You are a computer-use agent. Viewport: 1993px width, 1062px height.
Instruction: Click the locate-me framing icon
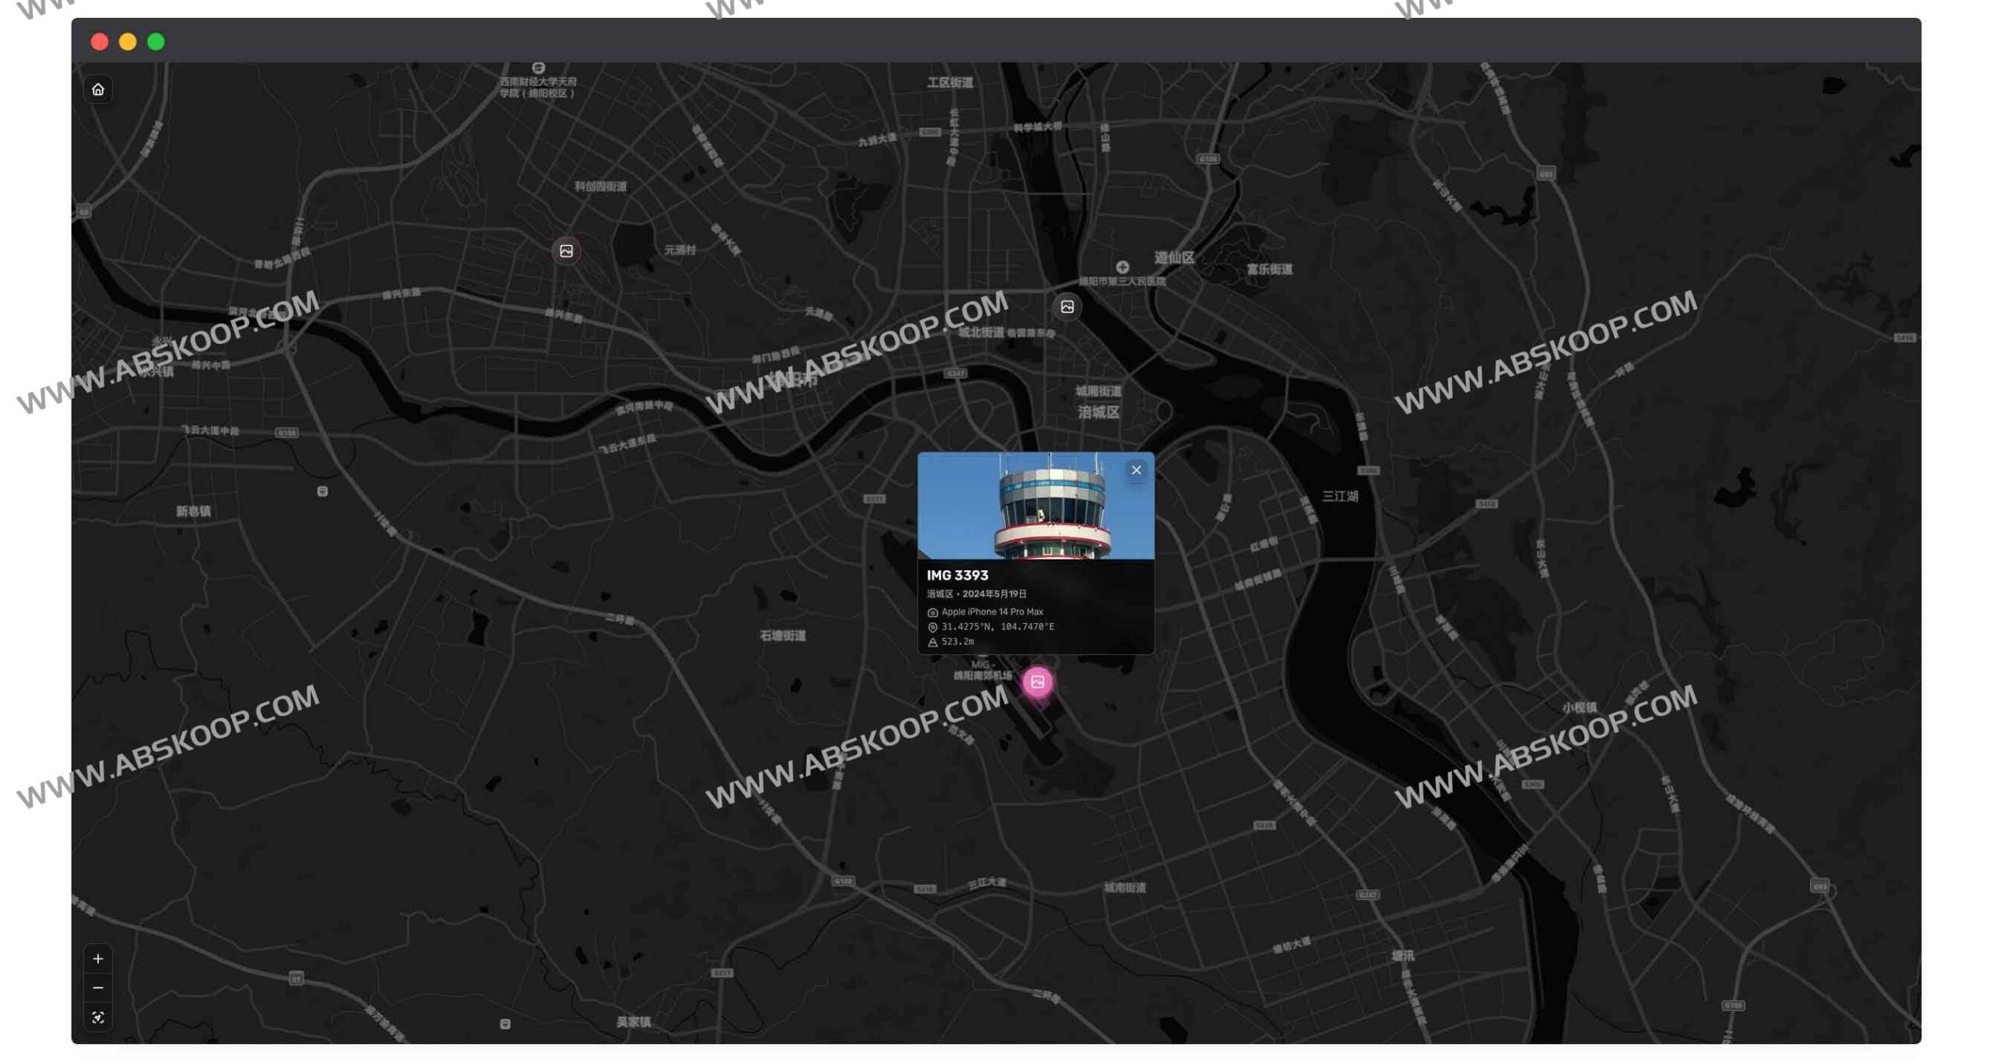(x=98, y=1017)
